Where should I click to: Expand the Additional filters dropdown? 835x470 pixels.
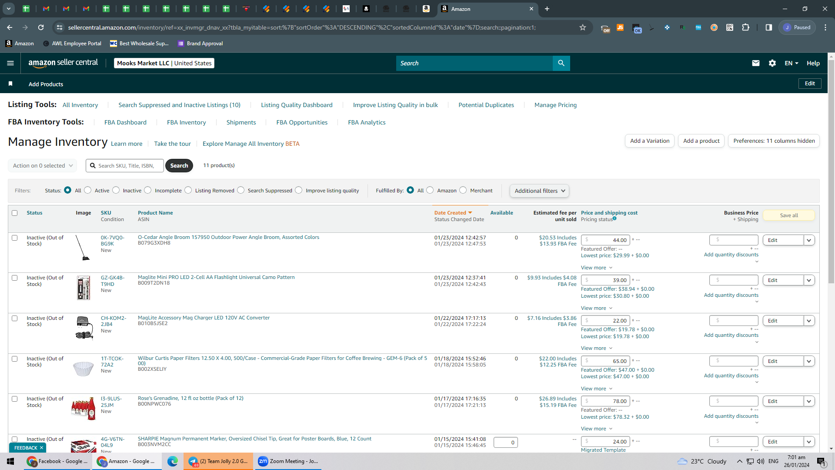click(x=539, y=191)
